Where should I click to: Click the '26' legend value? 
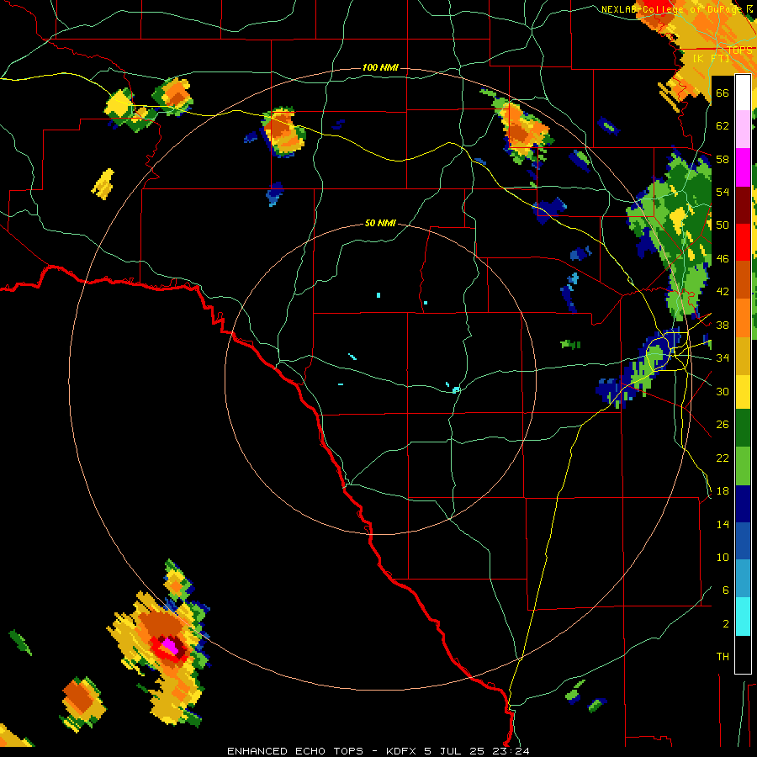tap(723, 425)
